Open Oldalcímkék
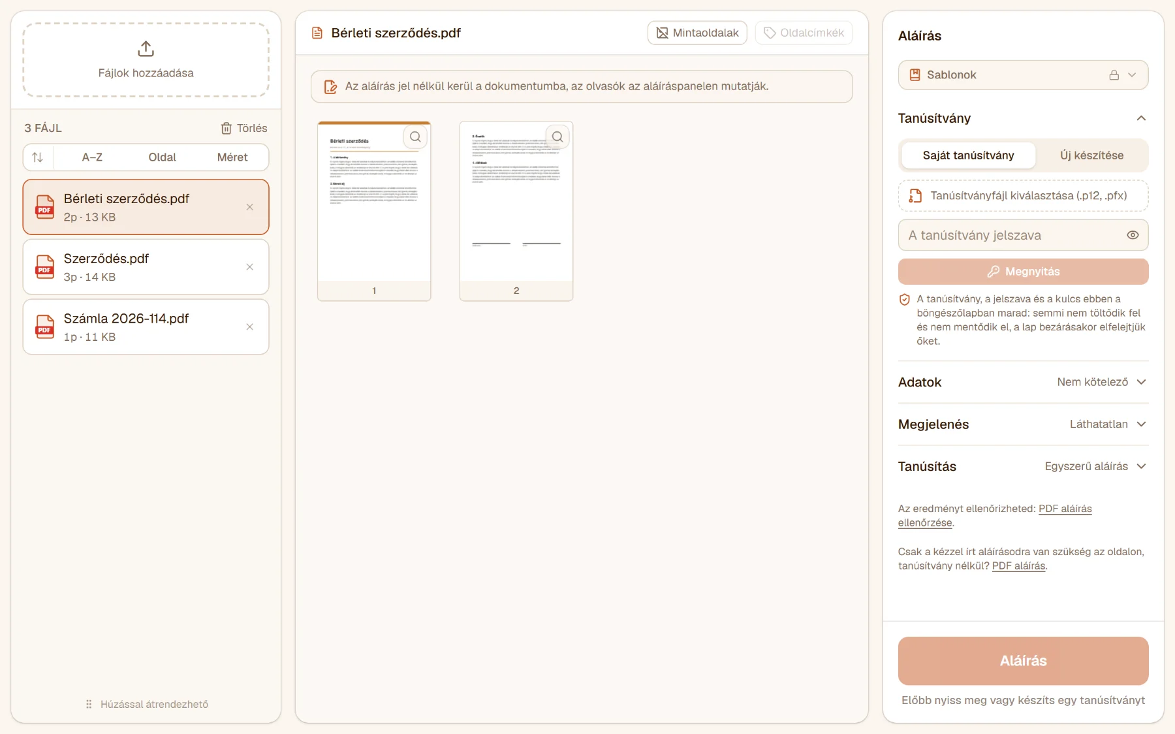The width and height of the screenshot is (1175, 734). click(x=804, y=33)
